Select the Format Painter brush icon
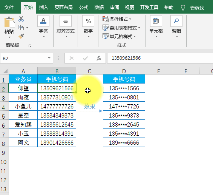 click(21, 36)
